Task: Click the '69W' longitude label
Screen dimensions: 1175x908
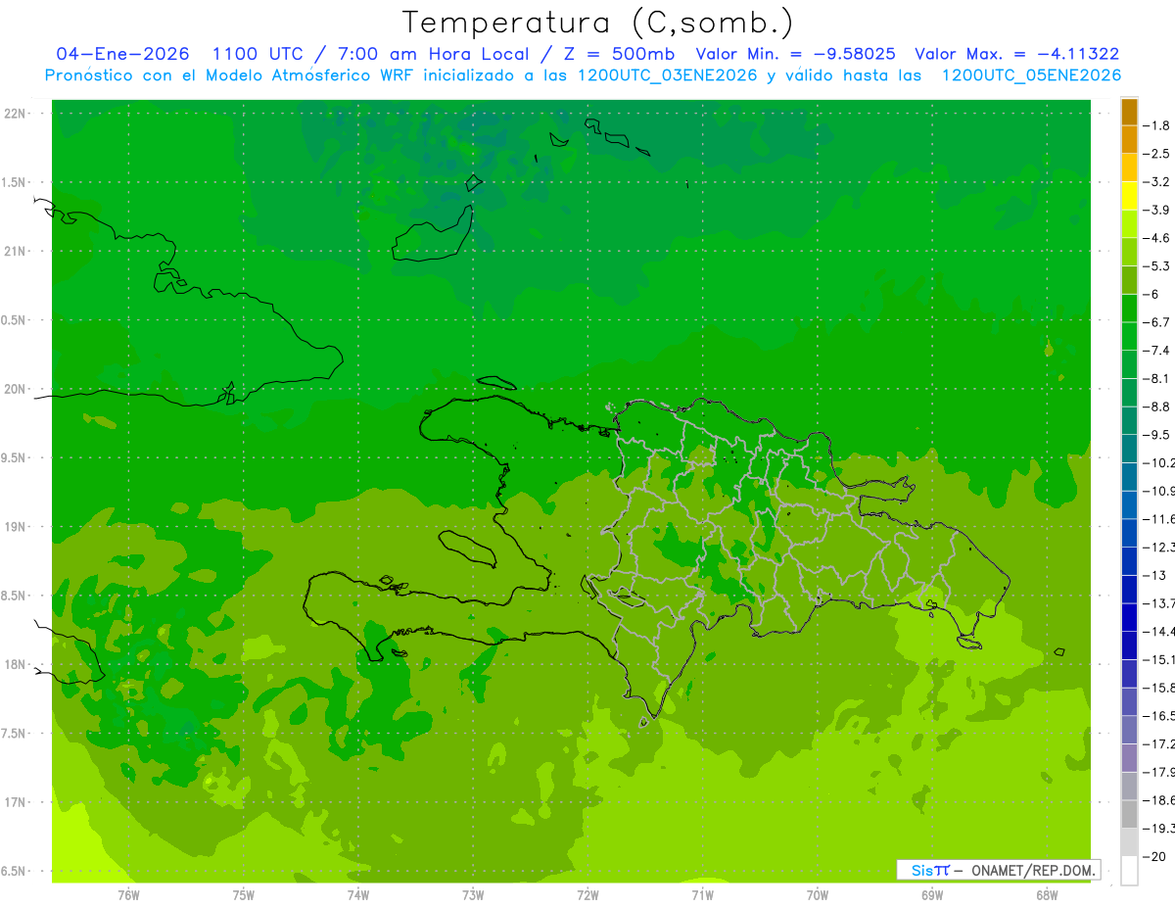Action: click(x=932, y=894)
